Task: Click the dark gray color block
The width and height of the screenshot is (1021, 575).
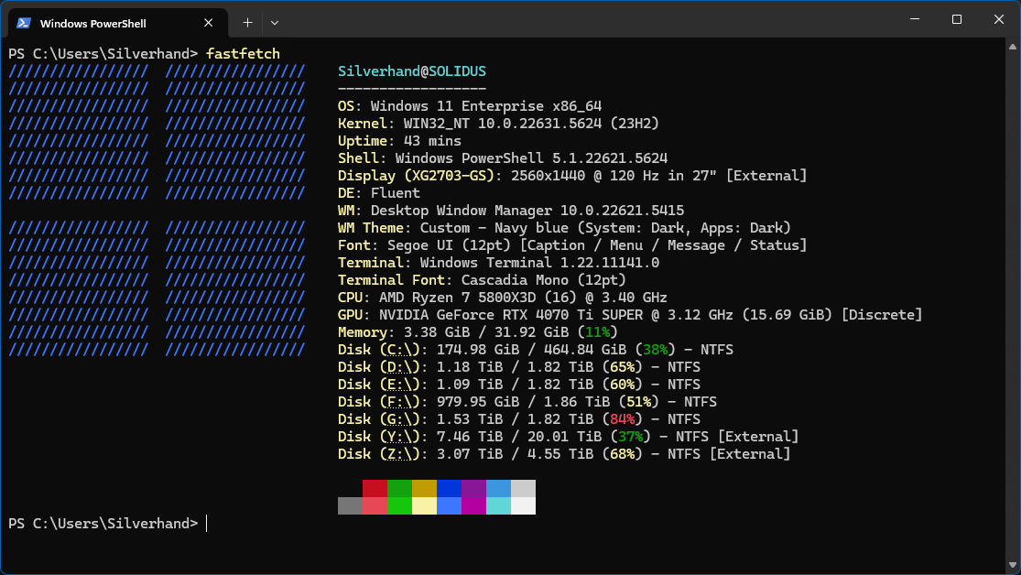Action: pyautogui.click(x=351, y=506)
